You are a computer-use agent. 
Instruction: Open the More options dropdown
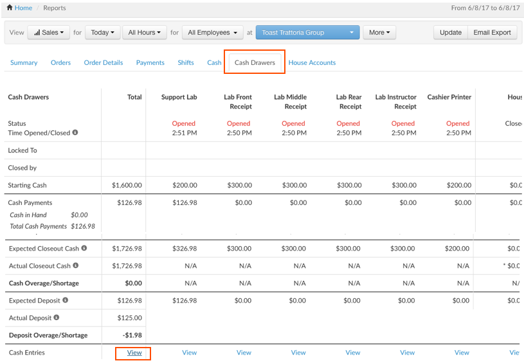[379, 33]
